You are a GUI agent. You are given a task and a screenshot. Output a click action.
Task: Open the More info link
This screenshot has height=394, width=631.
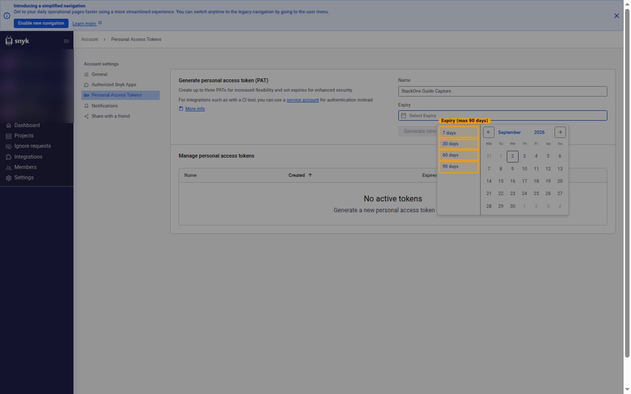coord(195,109)
